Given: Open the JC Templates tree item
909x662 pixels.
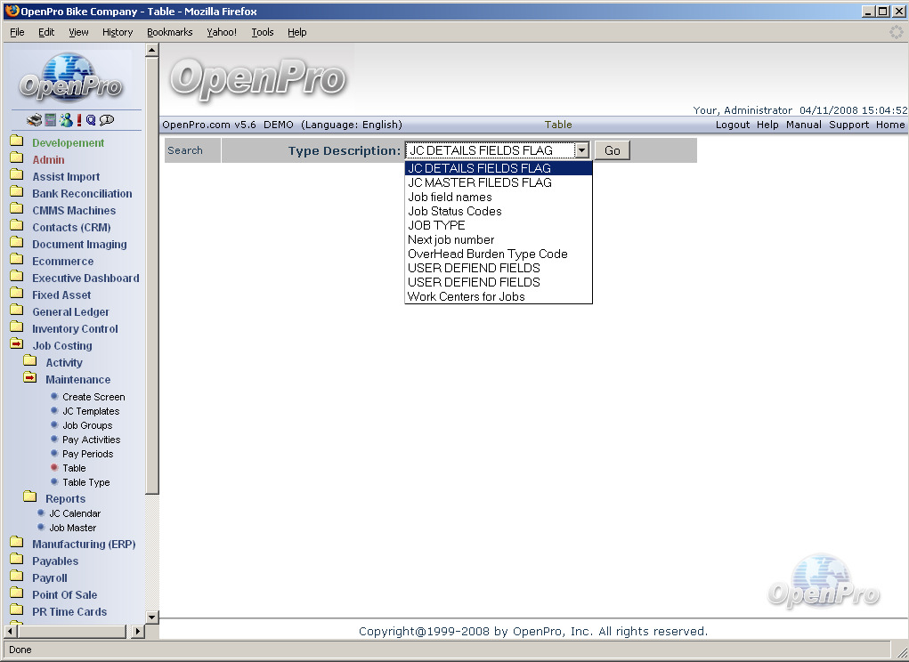Looking at the screenshot, I should pyautogui.click(x=90, y=411).
